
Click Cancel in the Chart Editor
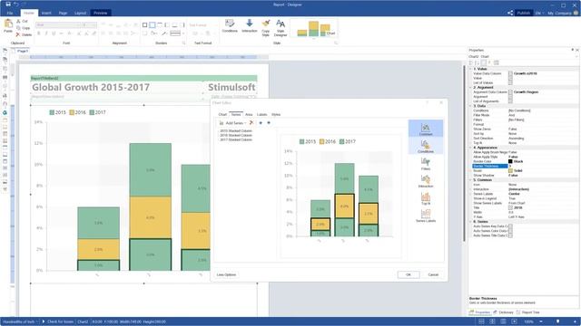(433, 274)
